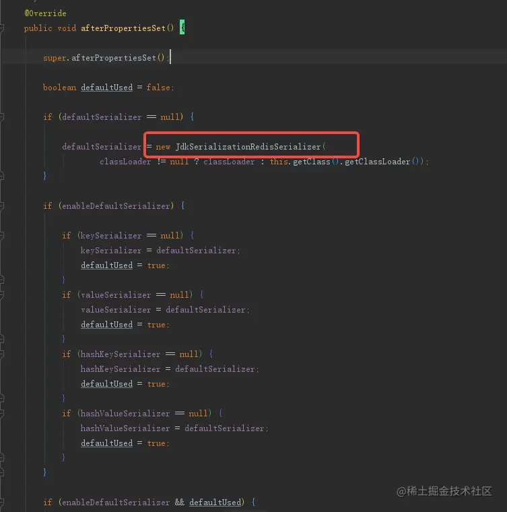Viewport: 507px width, 512px height.
Task: Click defaultUsed below 'keySerializer = defaultSerializer'
Action: 106,265
